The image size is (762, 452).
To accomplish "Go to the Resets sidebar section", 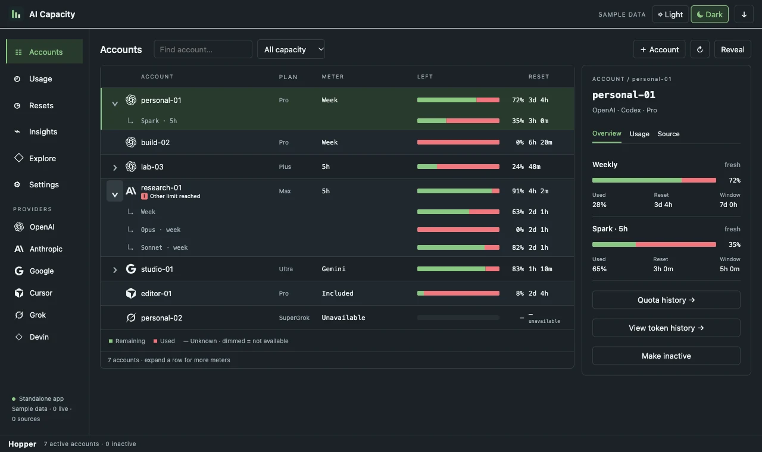I will pos(45,105).
